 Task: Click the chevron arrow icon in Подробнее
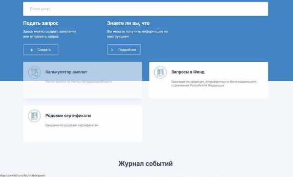coord(112,50)
